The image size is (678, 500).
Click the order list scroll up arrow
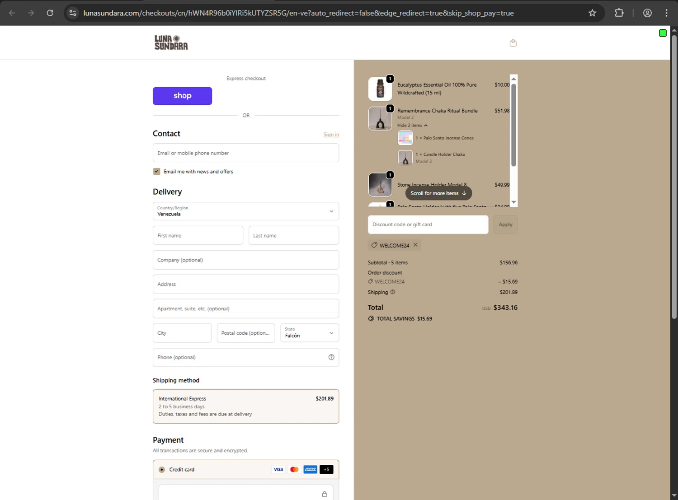[x=513, y=79]
